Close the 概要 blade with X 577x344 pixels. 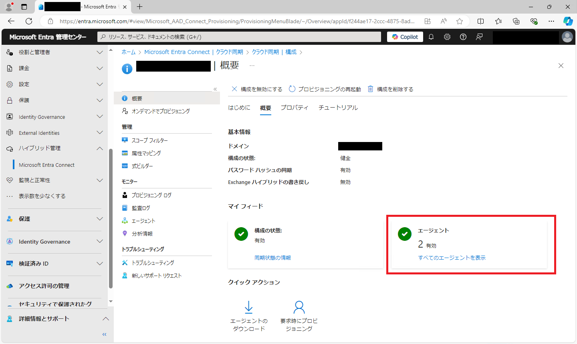coord(561,66)
